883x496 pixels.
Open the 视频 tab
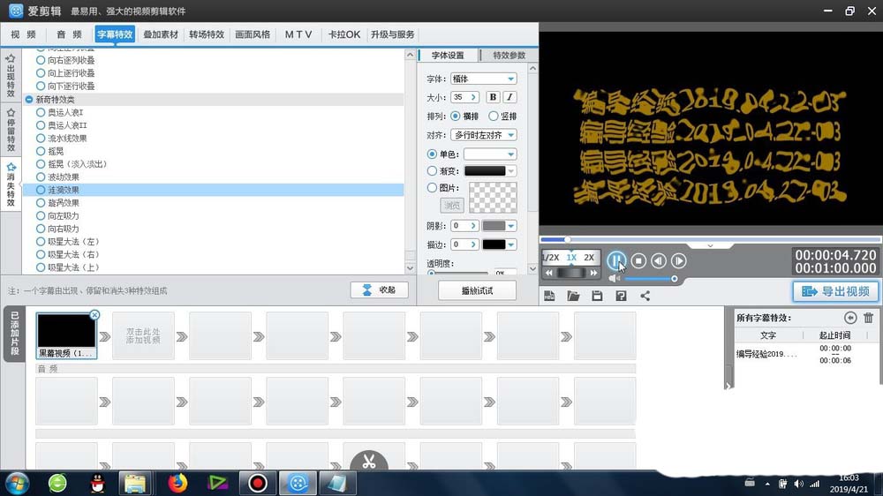point(23,34)
